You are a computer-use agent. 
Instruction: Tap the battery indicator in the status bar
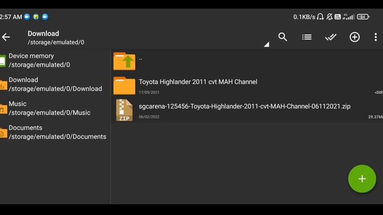(x=363, y=17)
